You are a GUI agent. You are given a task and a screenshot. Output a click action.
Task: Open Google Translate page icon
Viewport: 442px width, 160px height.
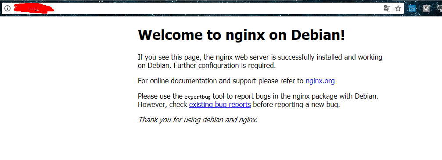coord(387,8)
